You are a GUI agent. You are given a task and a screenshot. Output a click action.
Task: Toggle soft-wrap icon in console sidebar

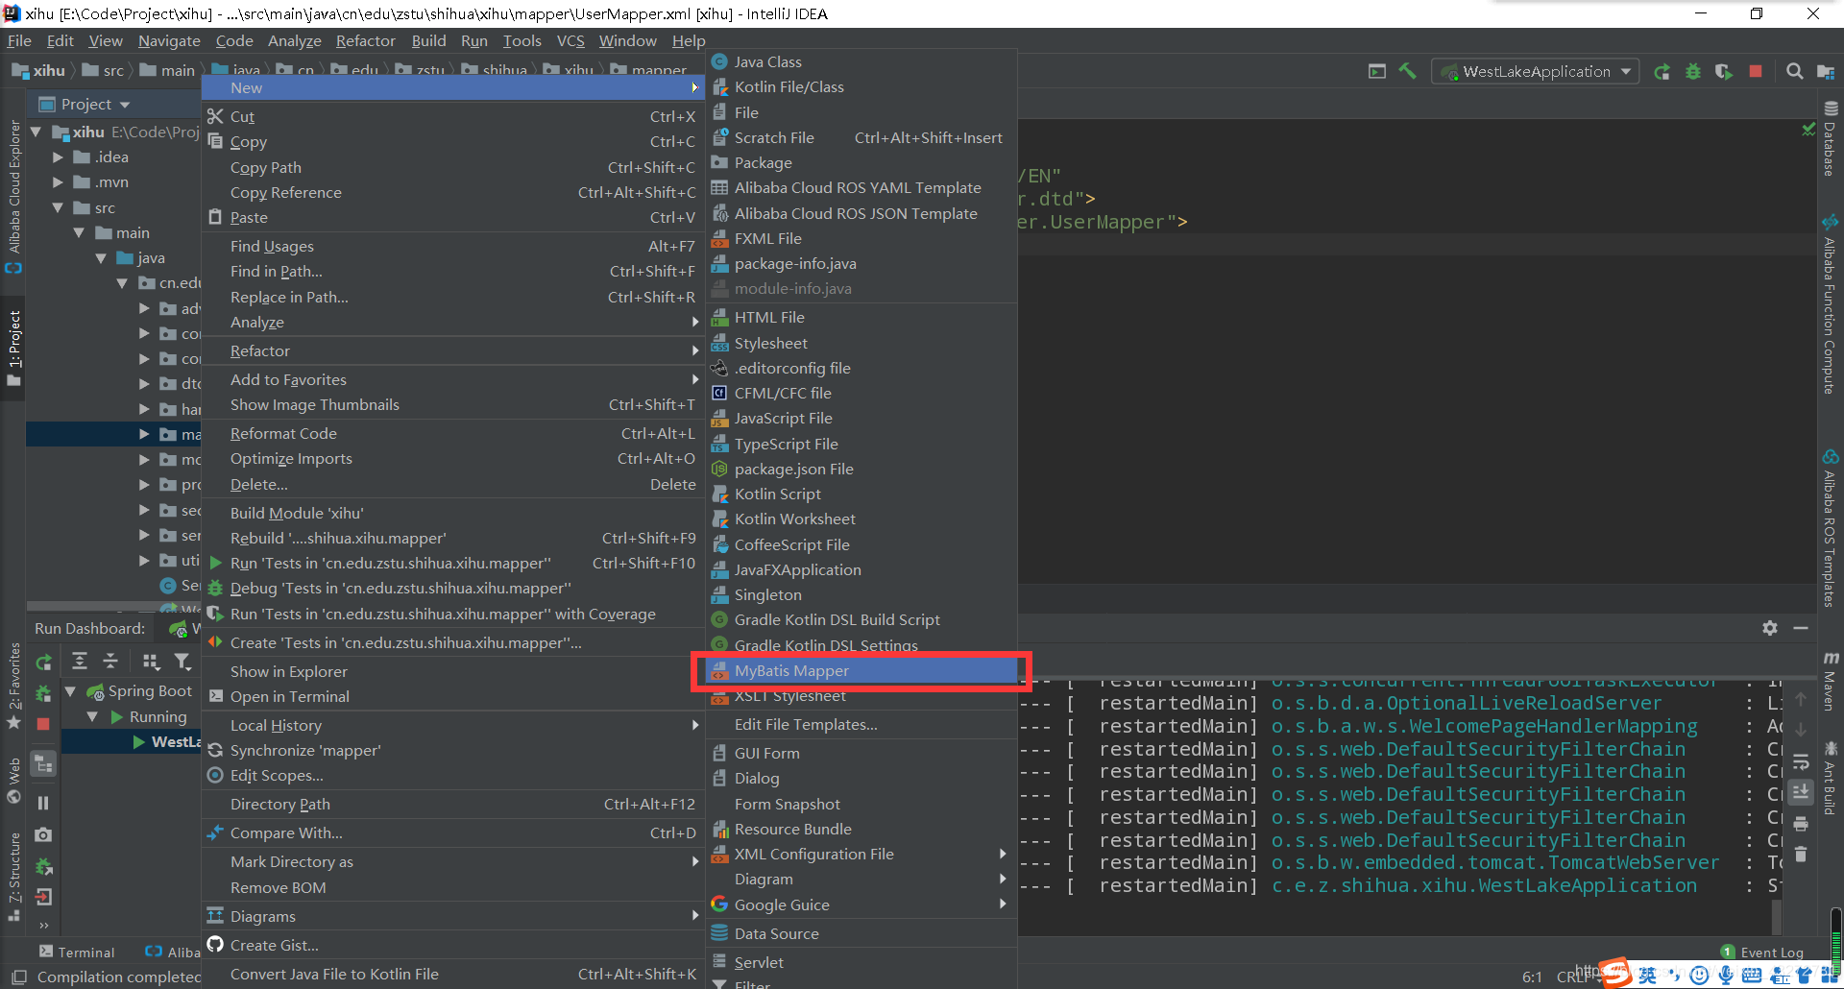point(1801,763)
